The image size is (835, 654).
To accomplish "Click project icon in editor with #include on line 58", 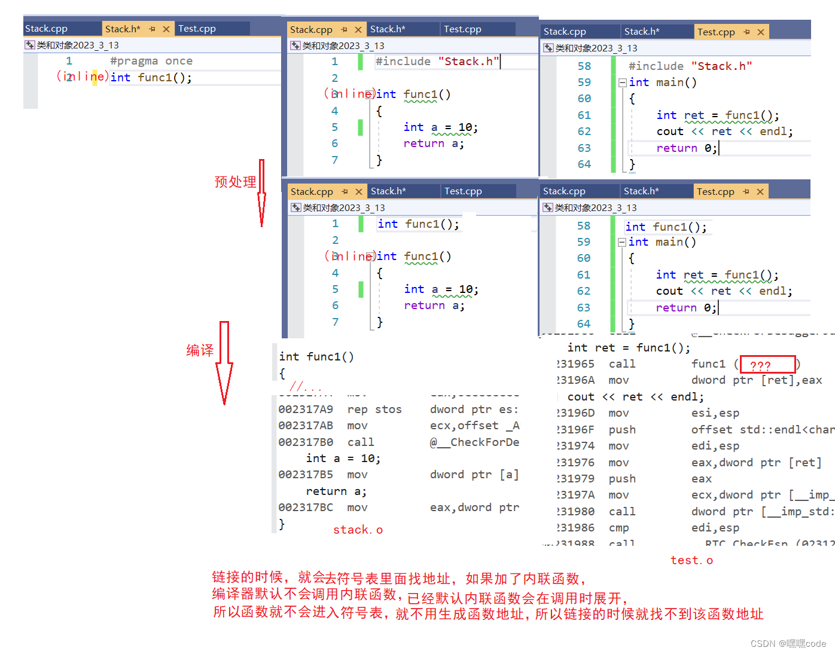I will coord(548,48).
